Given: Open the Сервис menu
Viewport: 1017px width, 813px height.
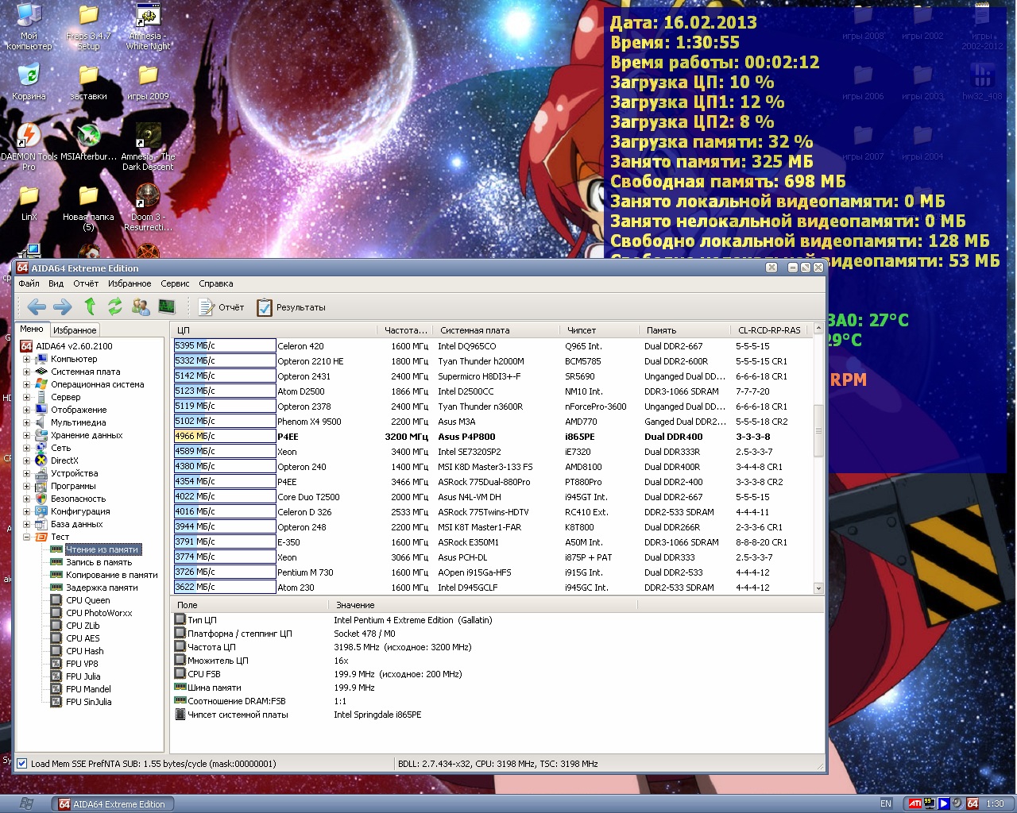Looking at the screenshot, I should 175,283.
